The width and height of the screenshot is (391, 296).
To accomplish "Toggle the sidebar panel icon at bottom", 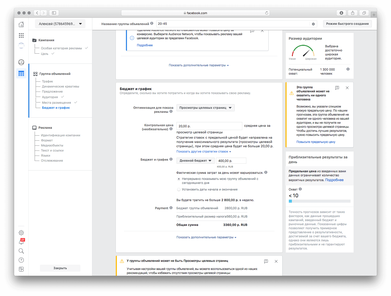I will coord(21,269).
